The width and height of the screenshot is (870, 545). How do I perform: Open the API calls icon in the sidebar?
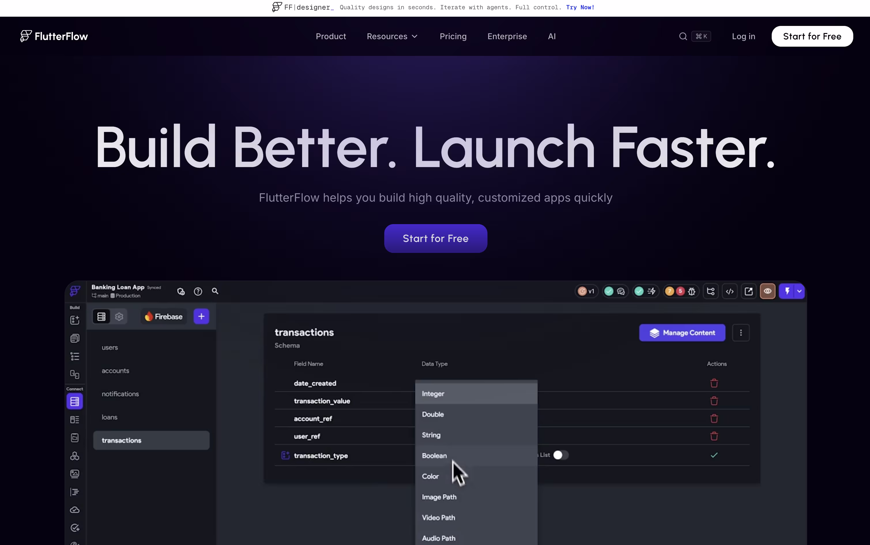[x=75, y=456]
